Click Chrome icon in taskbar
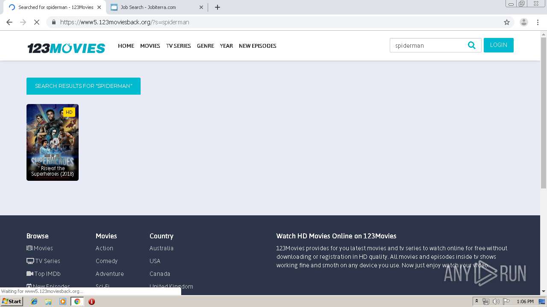The height and width of the screenshot is (307, 547). click(77, 301)
